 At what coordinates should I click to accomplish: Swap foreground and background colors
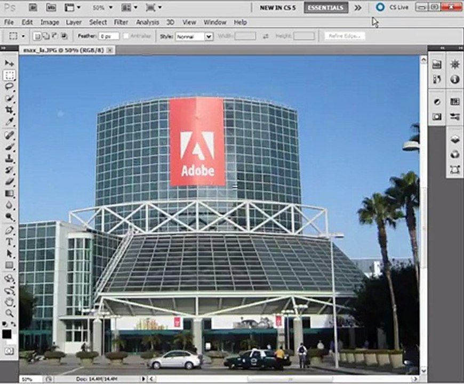13,324
